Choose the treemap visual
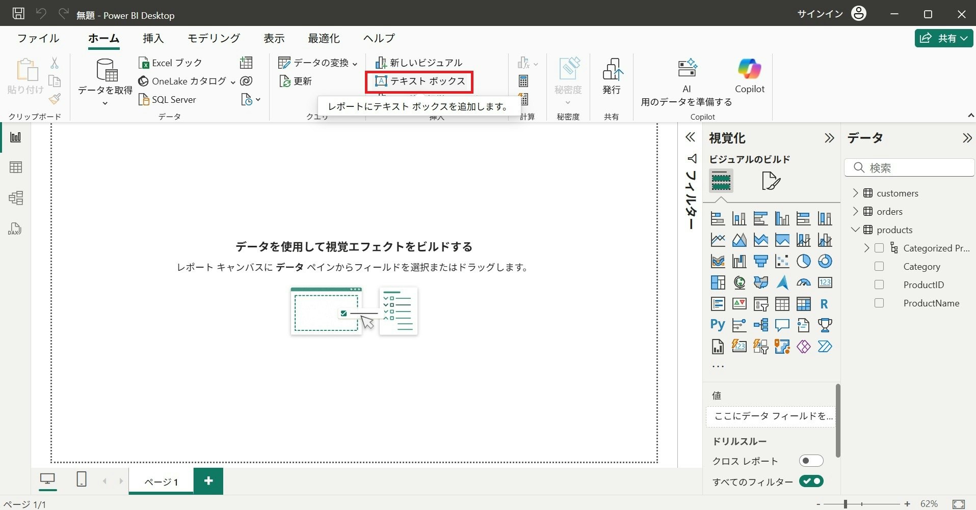 [x=718, y=282]
